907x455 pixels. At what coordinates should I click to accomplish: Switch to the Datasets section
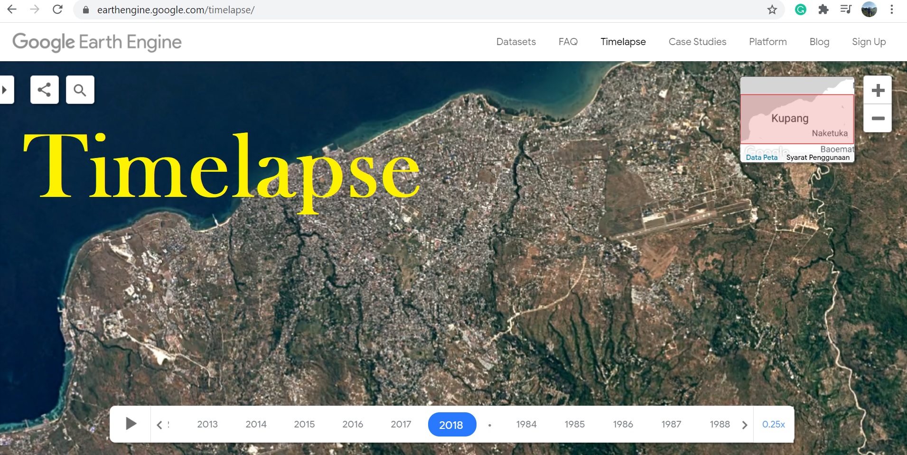(515, 42)
